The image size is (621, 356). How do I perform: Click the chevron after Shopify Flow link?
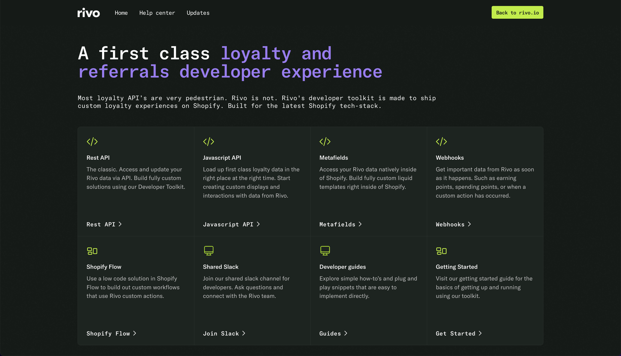(135, 333)
